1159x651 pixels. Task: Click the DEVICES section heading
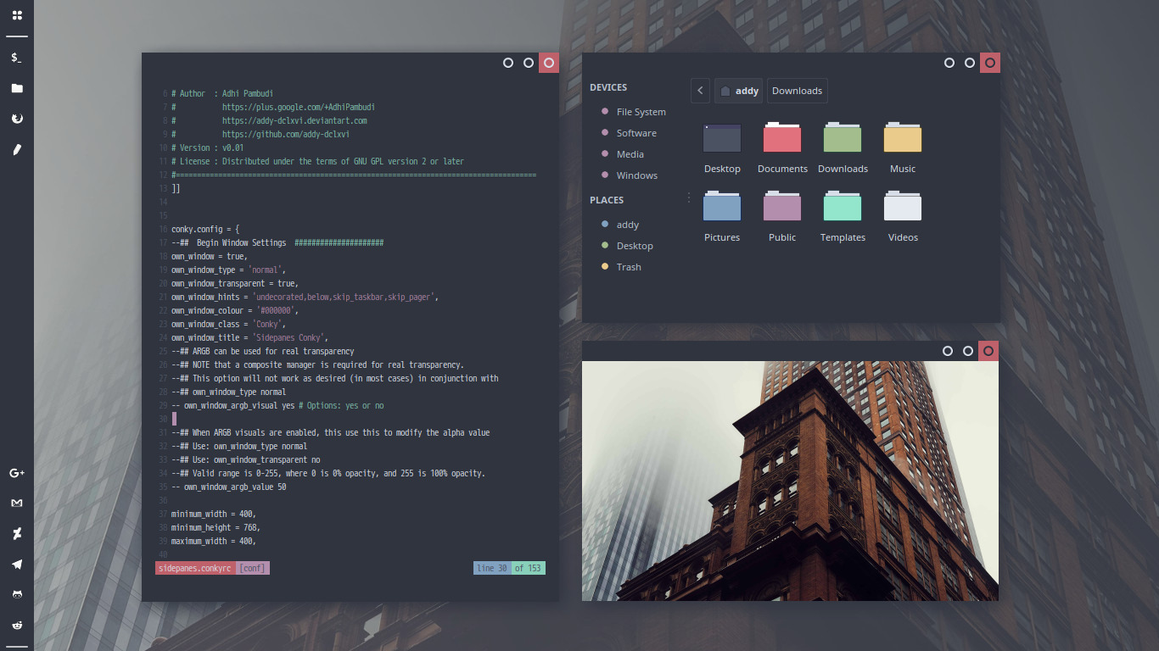[x=608, y=87]
